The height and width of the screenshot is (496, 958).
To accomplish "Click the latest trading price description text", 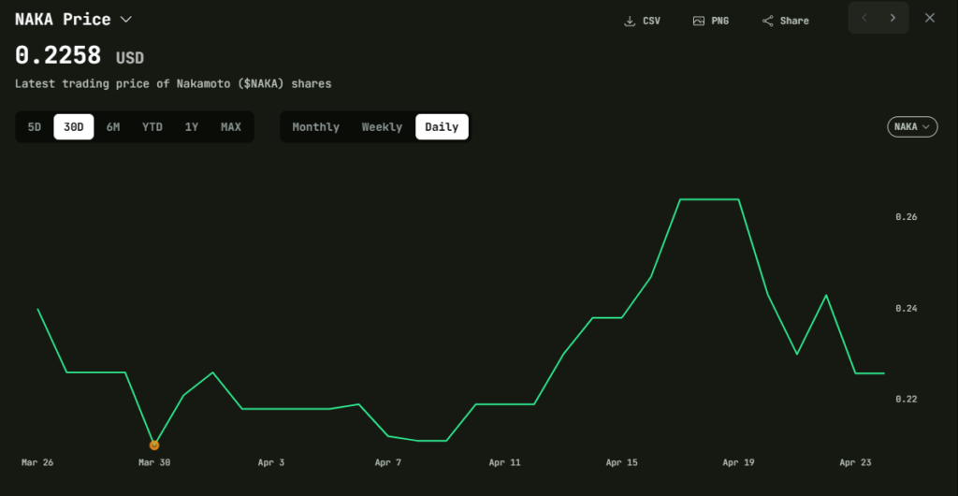I will pos(173,83).
